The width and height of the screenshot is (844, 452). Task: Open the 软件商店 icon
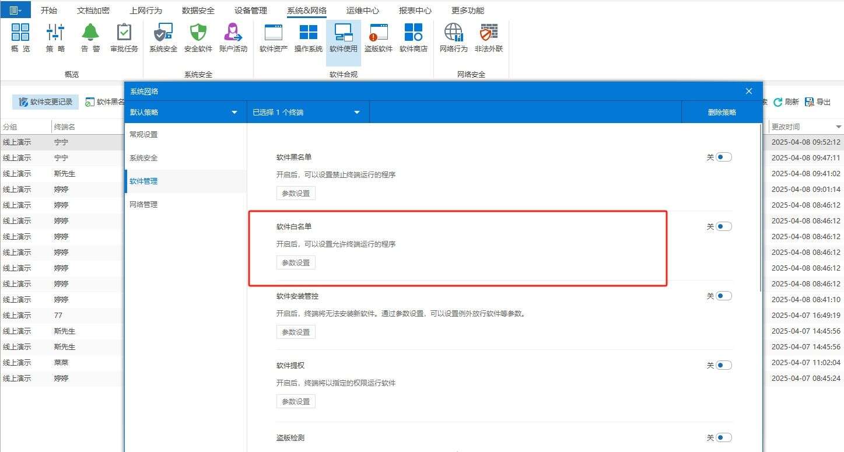[x=413, y=37]
